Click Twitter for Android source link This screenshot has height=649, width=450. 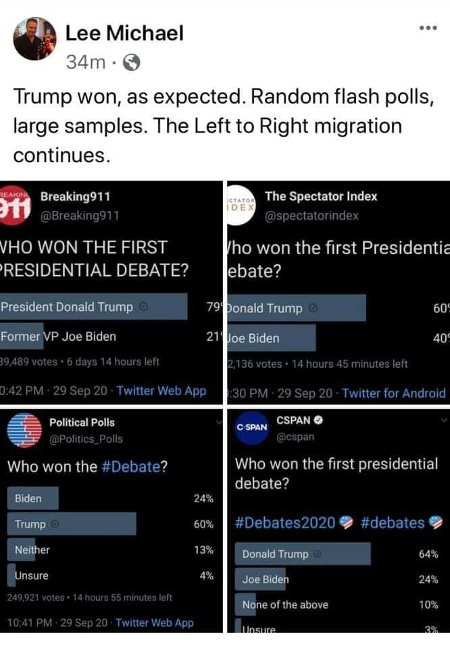394,393
